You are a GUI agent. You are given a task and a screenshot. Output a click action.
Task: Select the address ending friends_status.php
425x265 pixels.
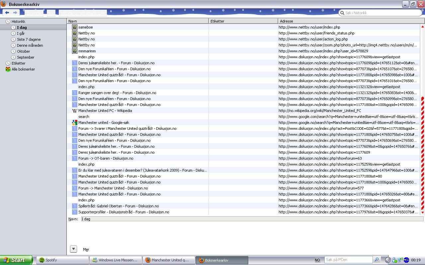(316, 33)
